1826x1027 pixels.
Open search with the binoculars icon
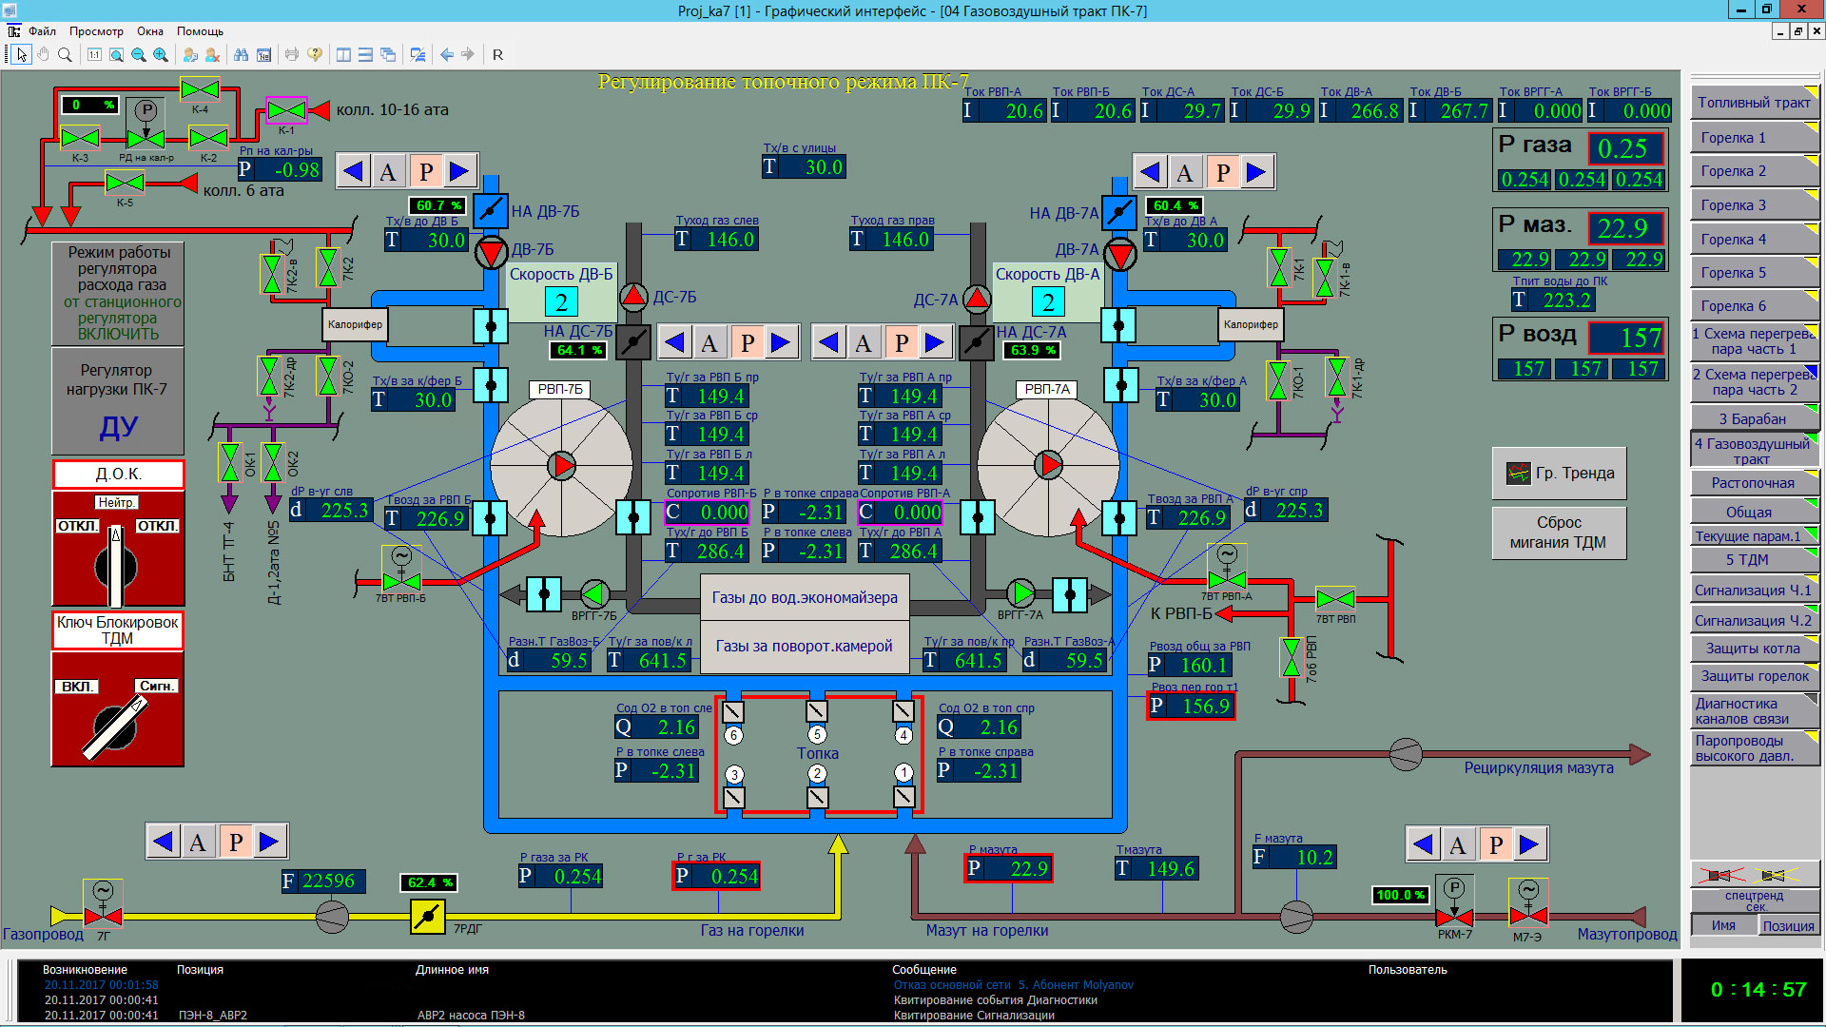241,54
